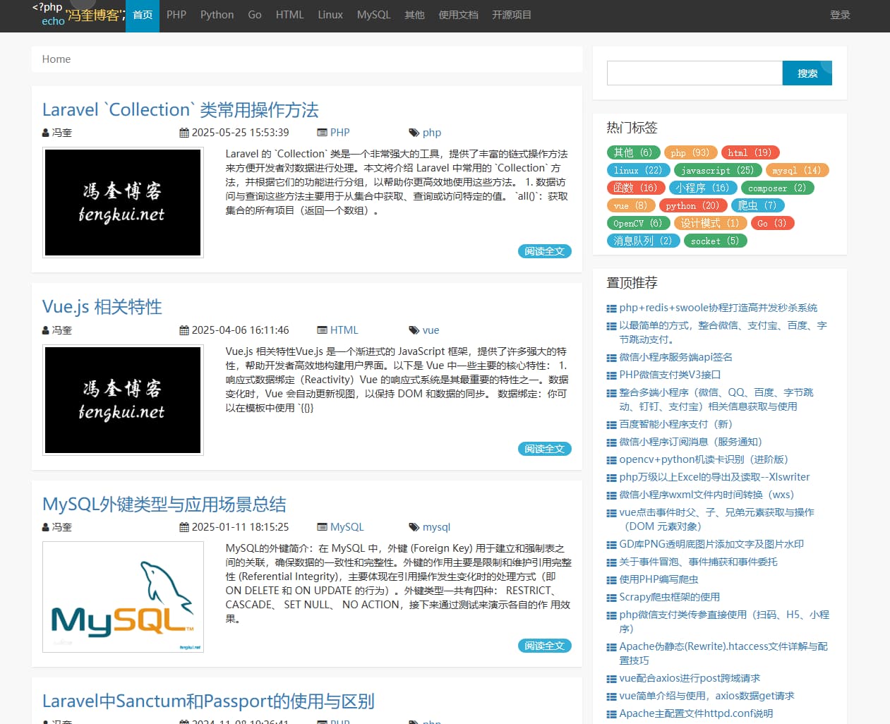The height and width of the screenshot is (724, 890).
Task: Click the tag icon next to vue
Action: coord(414,330)
